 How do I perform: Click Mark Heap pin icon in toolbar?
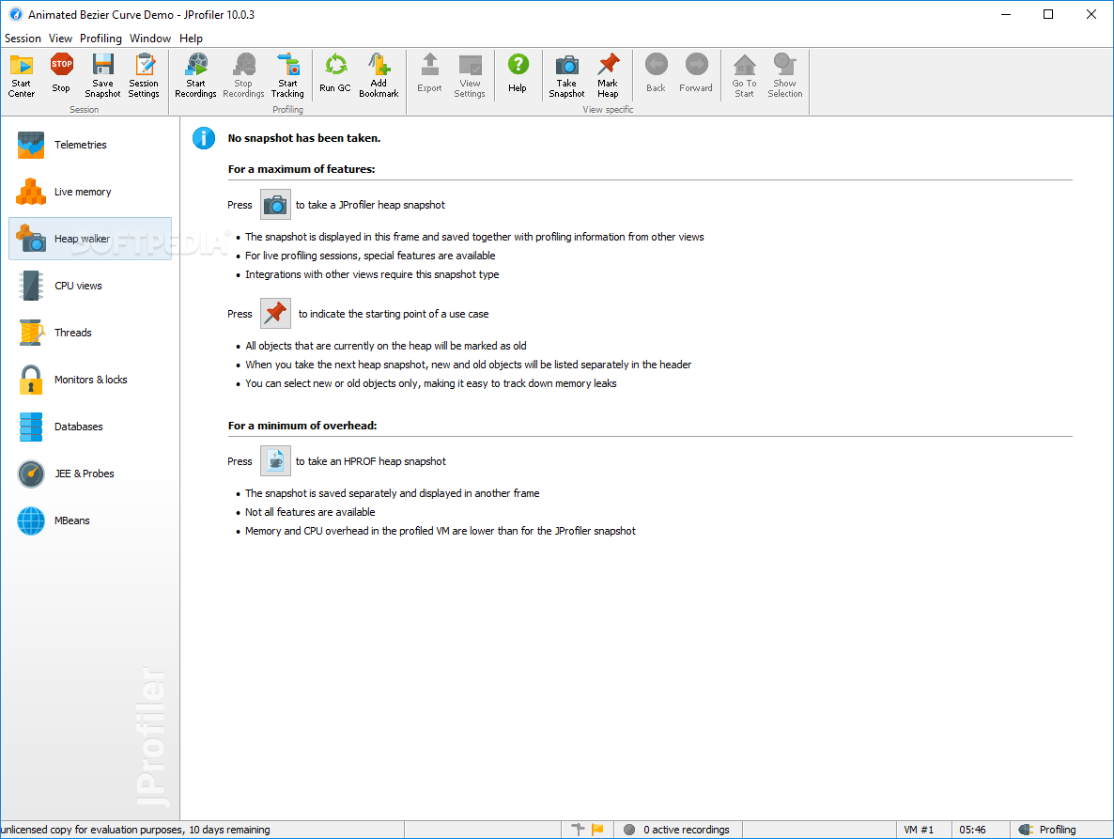point(608,76)
